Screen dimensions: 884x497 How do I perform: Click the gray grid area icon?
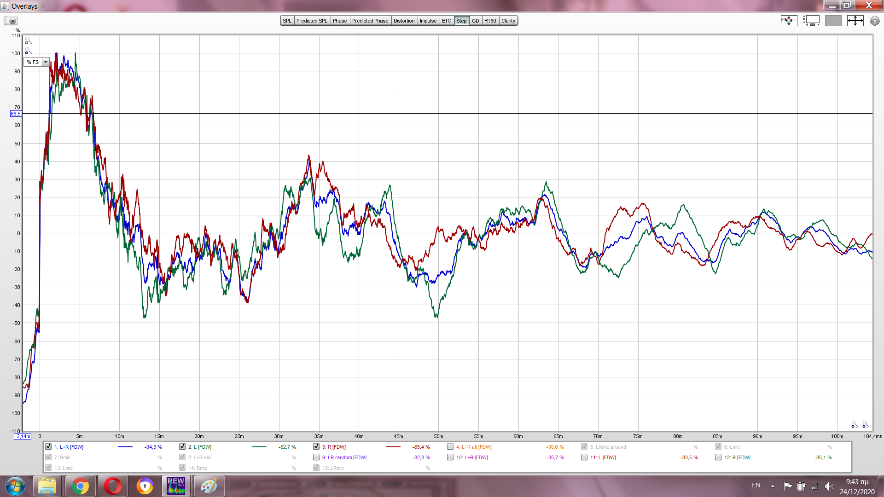[x=833, y=21]
